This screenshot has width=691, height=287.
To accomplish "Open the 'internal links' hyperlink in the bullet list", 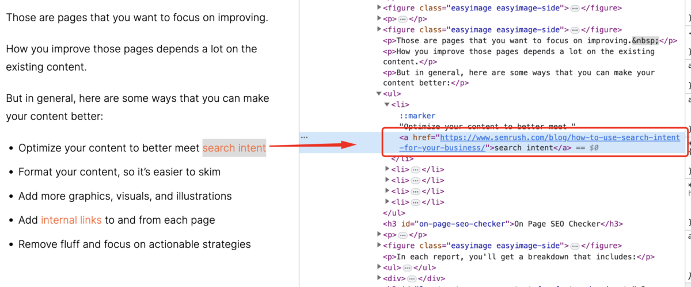I will tap(71, 220).
